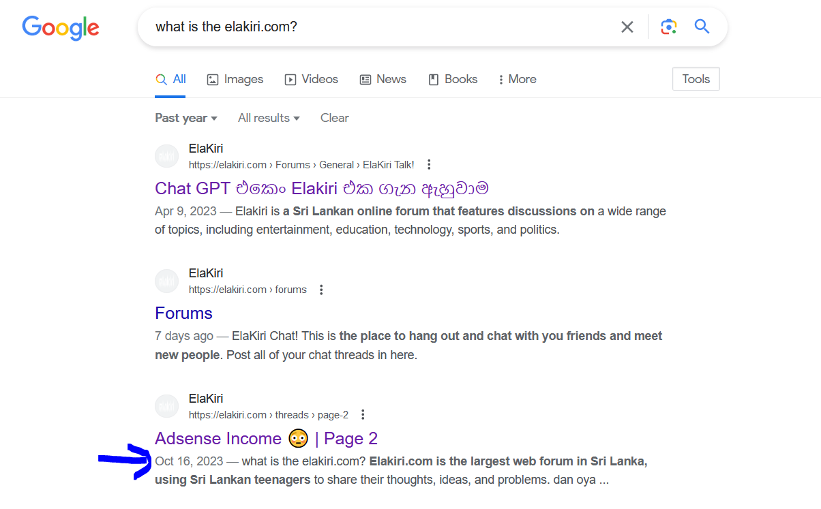
Task: Click ElaKiri favicon of Forums result
Action: point(166,281)
